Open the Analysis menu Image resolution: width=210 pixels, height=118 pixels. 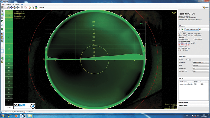click(x=9, y=5)
